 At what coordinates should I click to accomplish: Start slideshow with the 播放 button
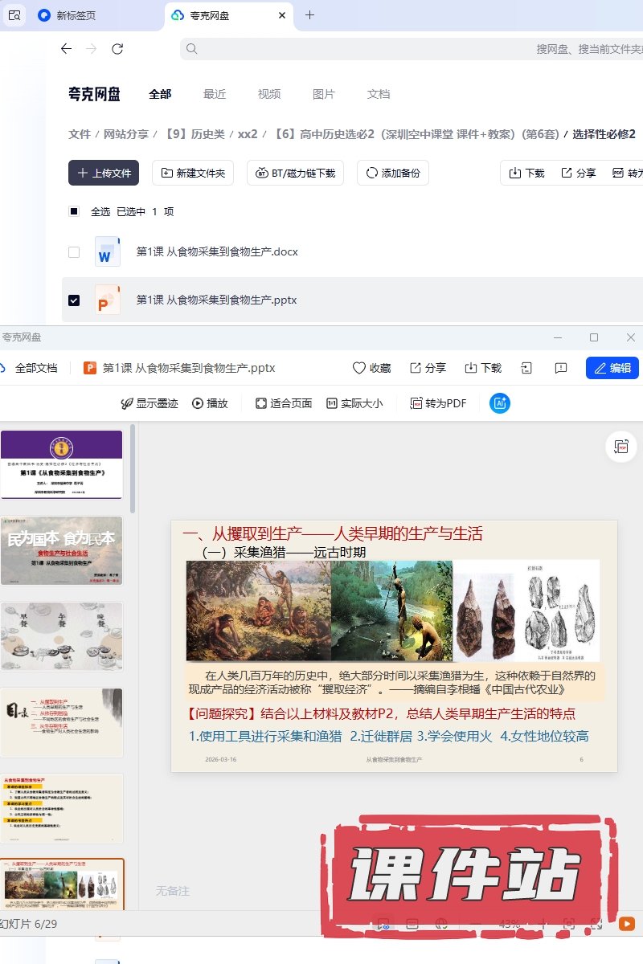click(x=210, y=403)
